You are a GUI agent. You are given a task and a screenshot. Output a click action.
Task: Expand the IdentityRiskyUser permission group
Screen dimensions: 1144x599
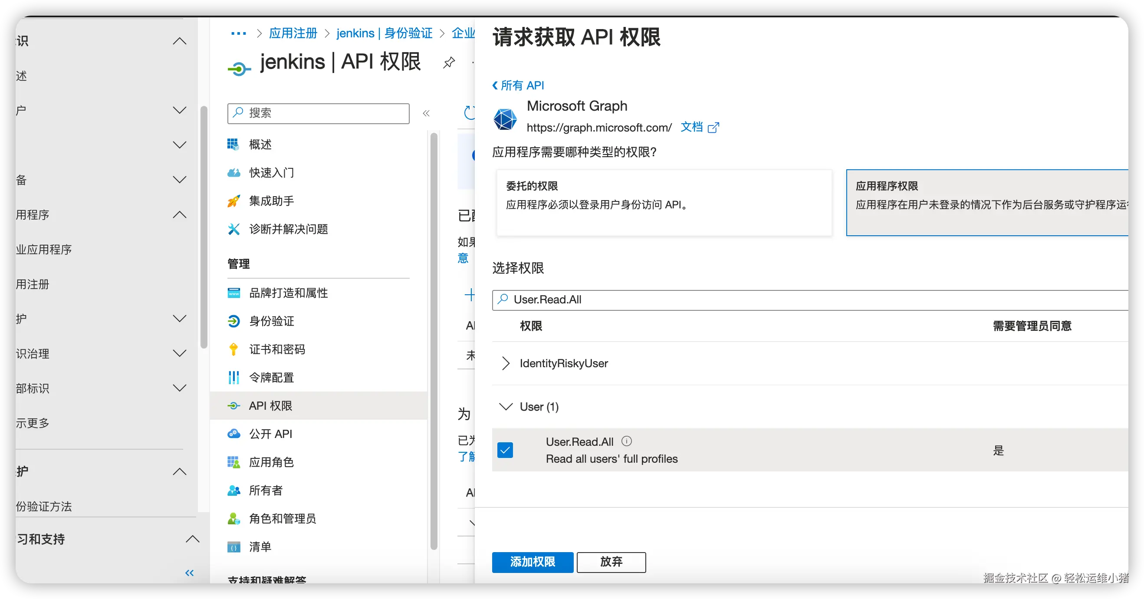tap(506, 363)
